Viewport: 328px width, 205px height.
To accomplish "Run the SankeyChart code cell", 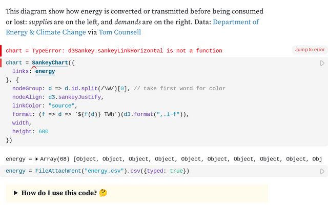I will (322, 63).
